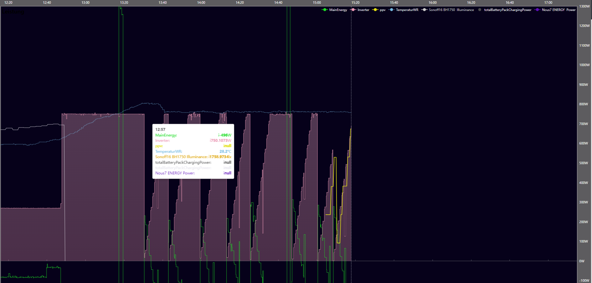592x283 pixels.
Task: Click the 16:40 time axis label
Action: (510, 3)
